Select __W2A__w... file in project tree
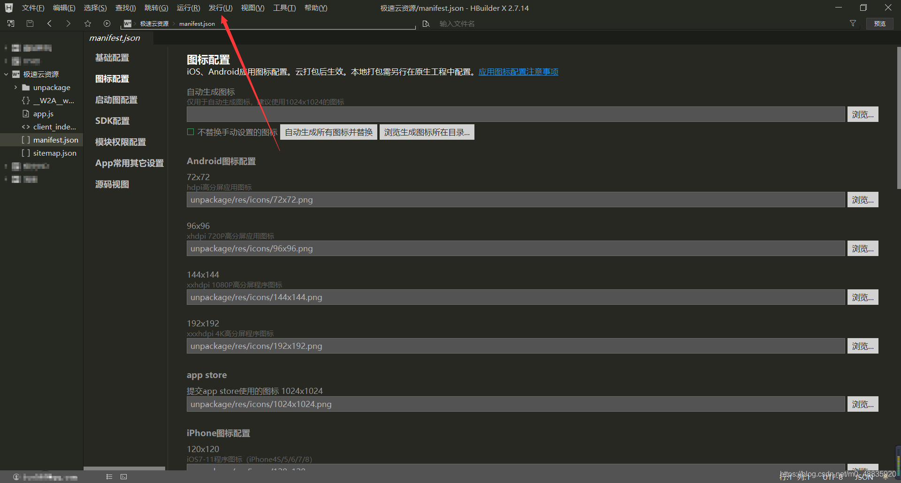 pos(42,100)
